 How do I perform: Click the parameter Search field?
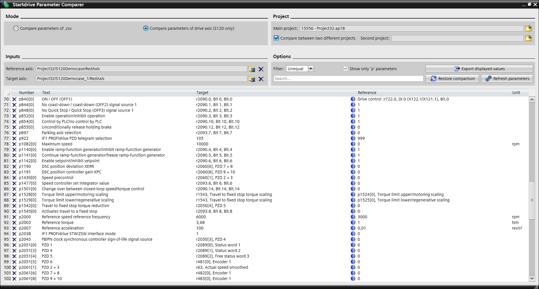(x=348, y=79)
